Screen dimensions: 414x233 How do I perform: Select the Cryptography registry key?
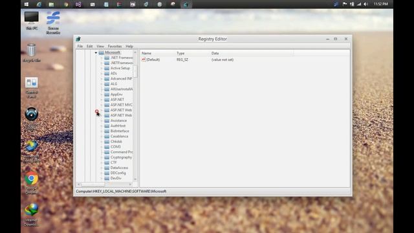point(121,157)
